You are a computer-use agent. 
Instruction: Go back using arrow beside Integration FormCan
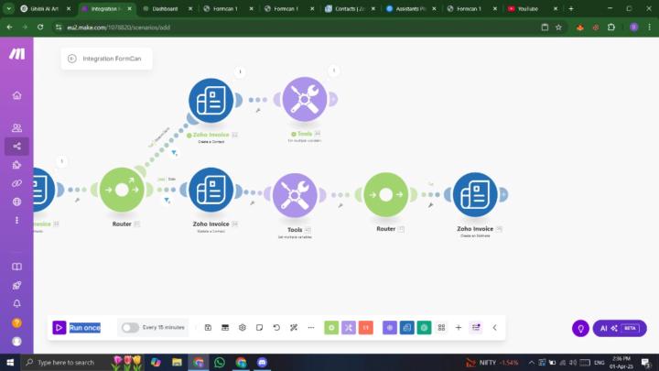point(72,59)
